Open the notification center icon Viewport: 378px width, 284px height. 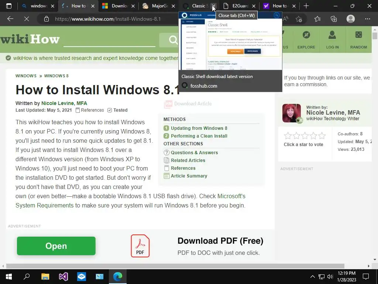click(x=366, y=277)
